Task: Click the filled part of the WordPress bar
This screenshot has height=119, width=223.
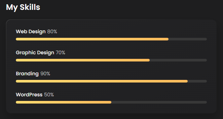Action: pyautogui.click(x=63, y=102)
